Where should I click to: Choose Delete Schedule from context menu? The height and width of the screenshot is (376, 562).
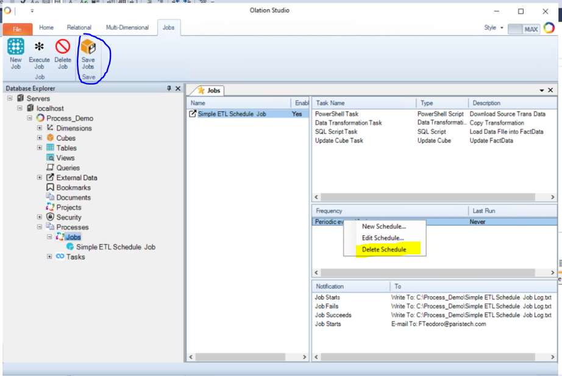pyautogui.click(x=384, y=249)
